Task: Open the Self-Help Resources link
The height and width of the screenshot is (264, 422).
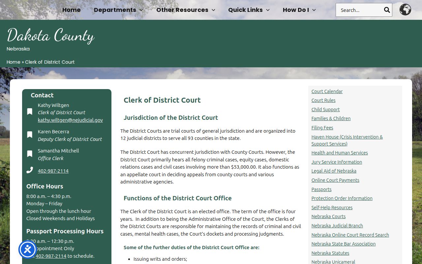Action: click(x=332, y=208)
